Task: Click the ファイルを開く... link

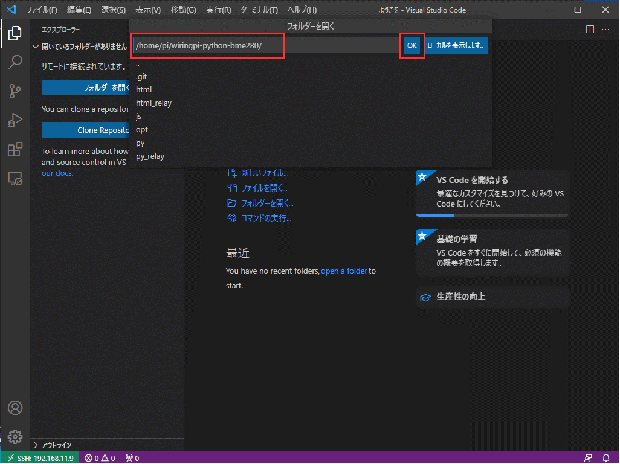Action: point(257,188)
